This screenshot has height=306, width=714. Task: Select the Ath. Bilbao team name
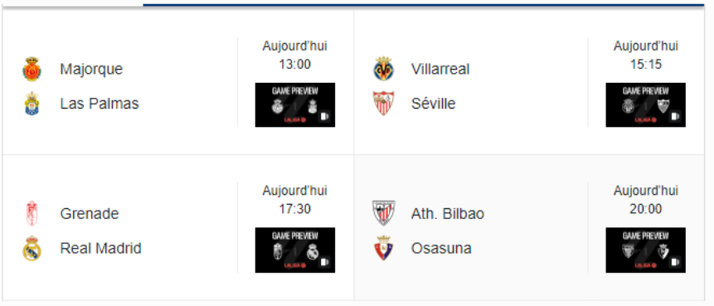(x=448, y=214)
